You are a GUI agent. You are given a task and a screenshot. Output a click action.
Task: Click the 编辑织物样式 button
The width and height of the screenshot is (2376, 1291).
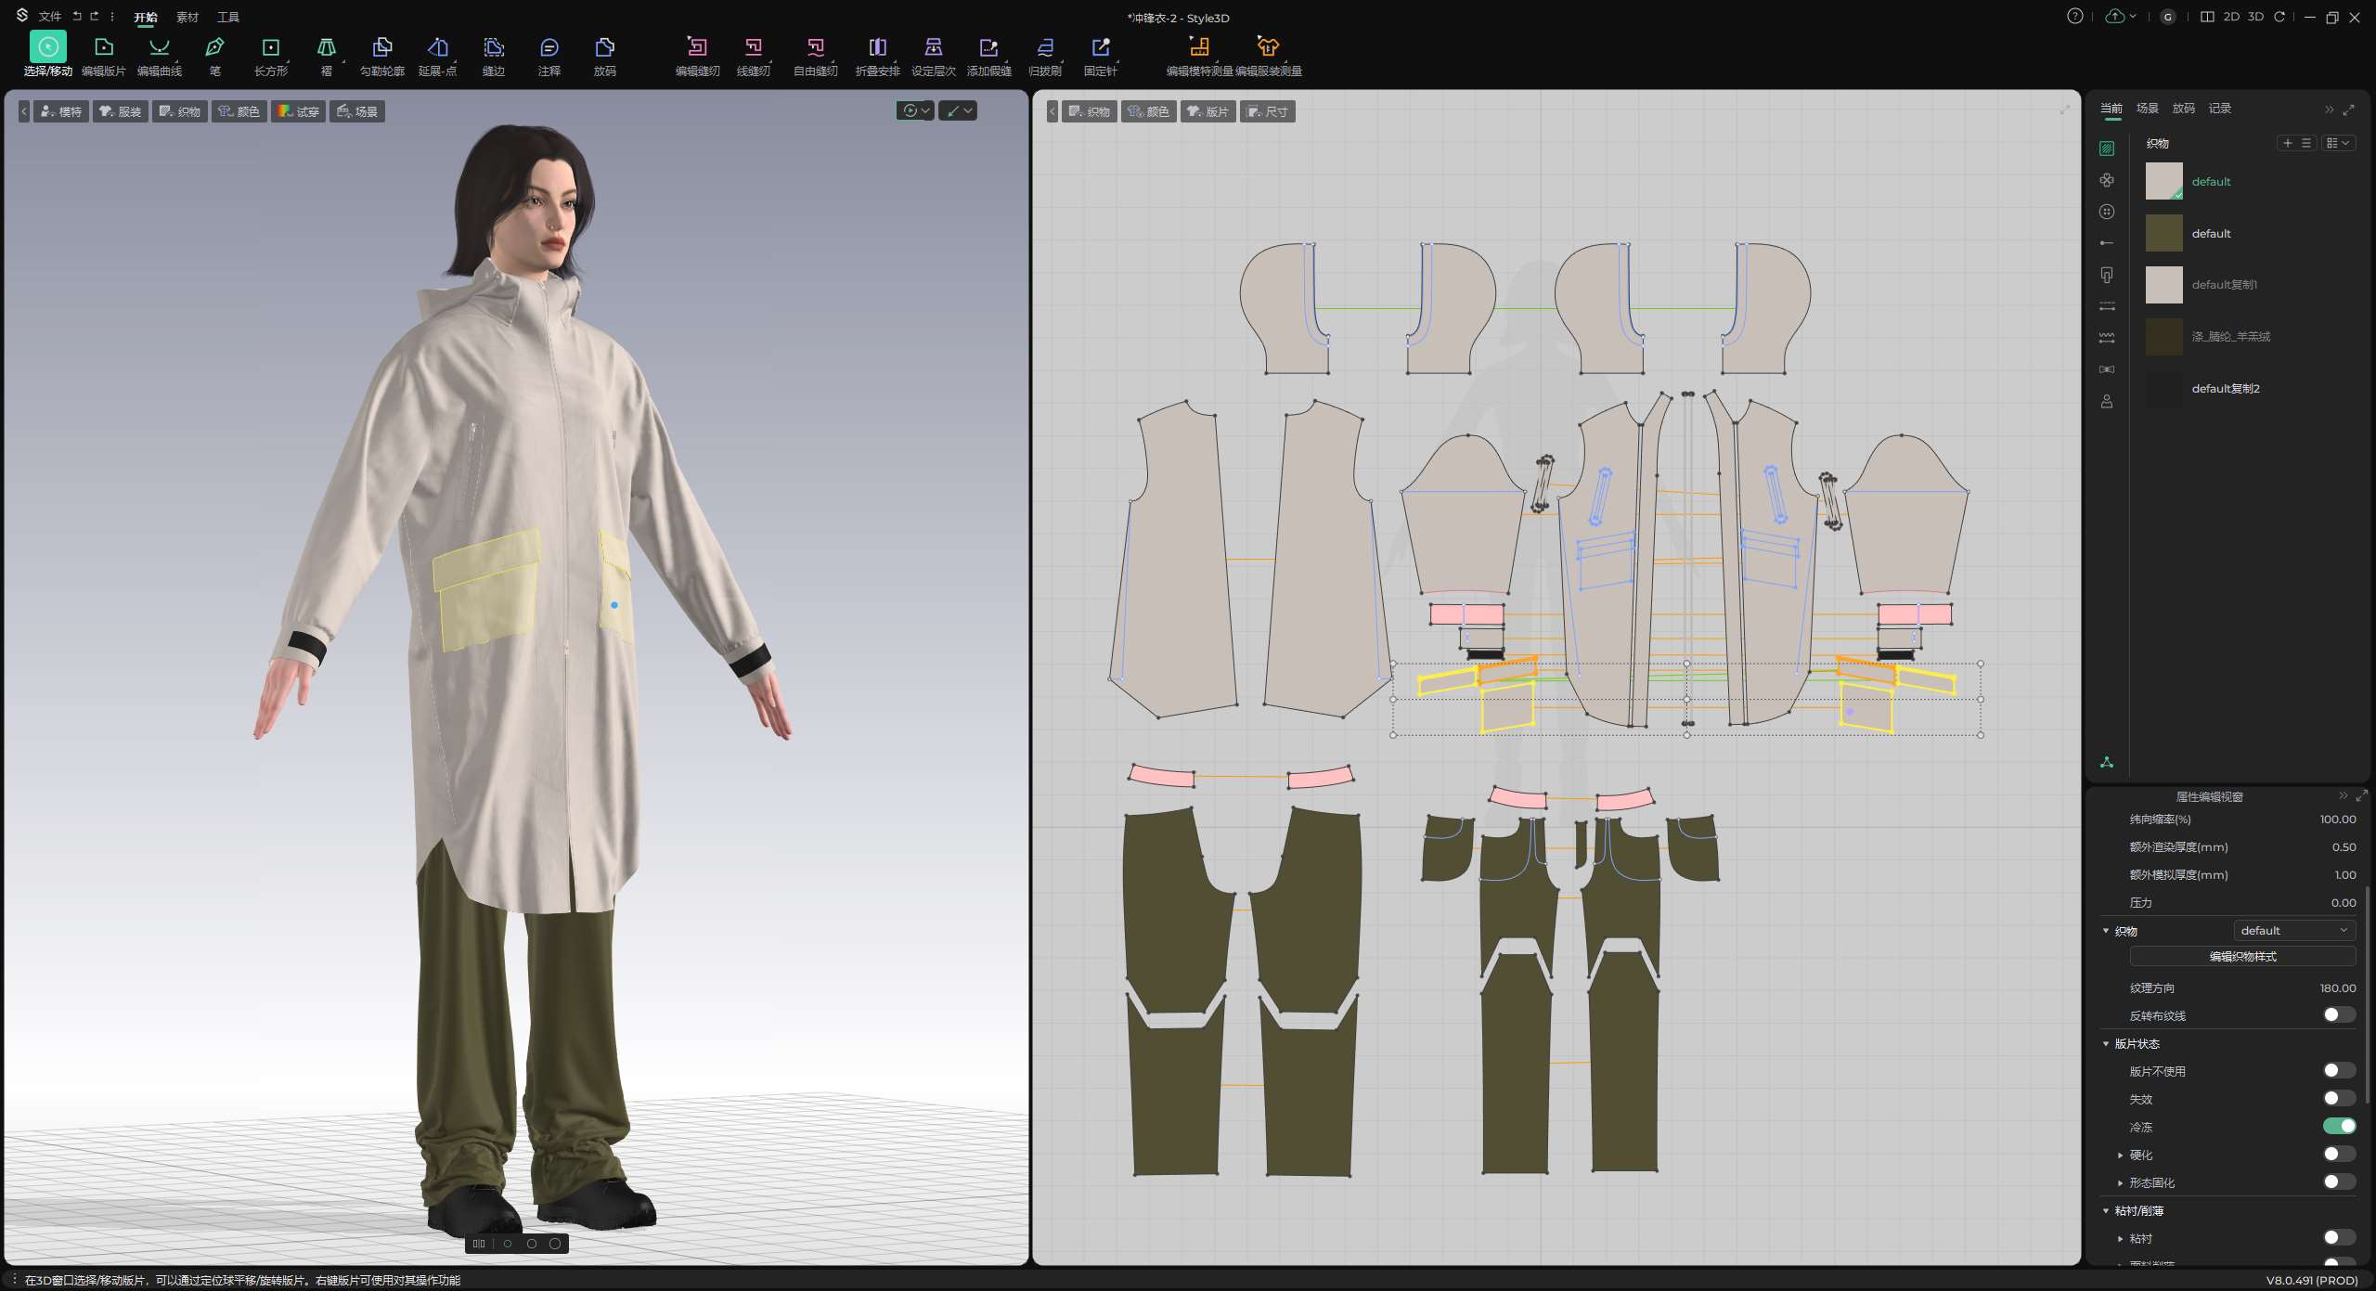(x=2241, y=956)
